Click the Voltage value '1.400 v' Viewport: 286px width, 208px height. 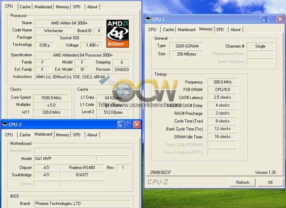[x=92, y=45]
